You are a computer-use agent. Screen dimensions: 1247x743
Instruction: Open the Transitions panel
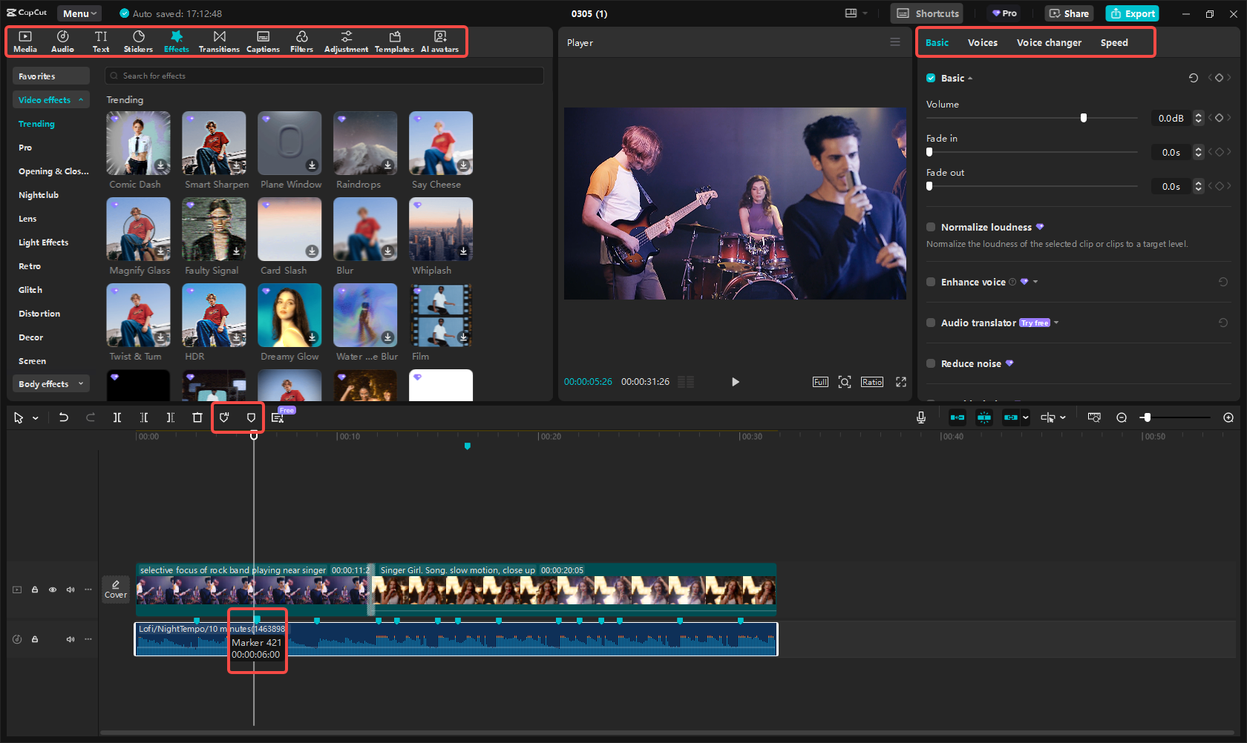[219, 41]
